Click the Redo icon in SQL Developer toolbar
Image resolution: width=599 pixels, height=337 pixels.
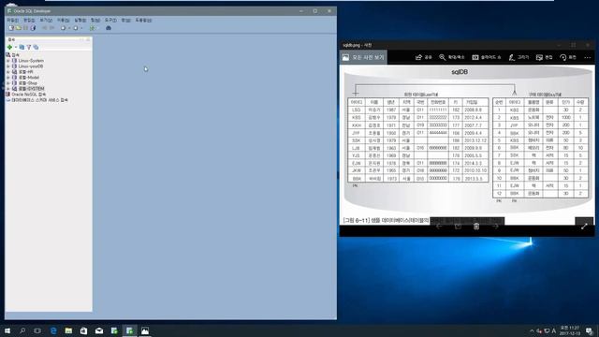pyautogui.click(x=51, y=28)
